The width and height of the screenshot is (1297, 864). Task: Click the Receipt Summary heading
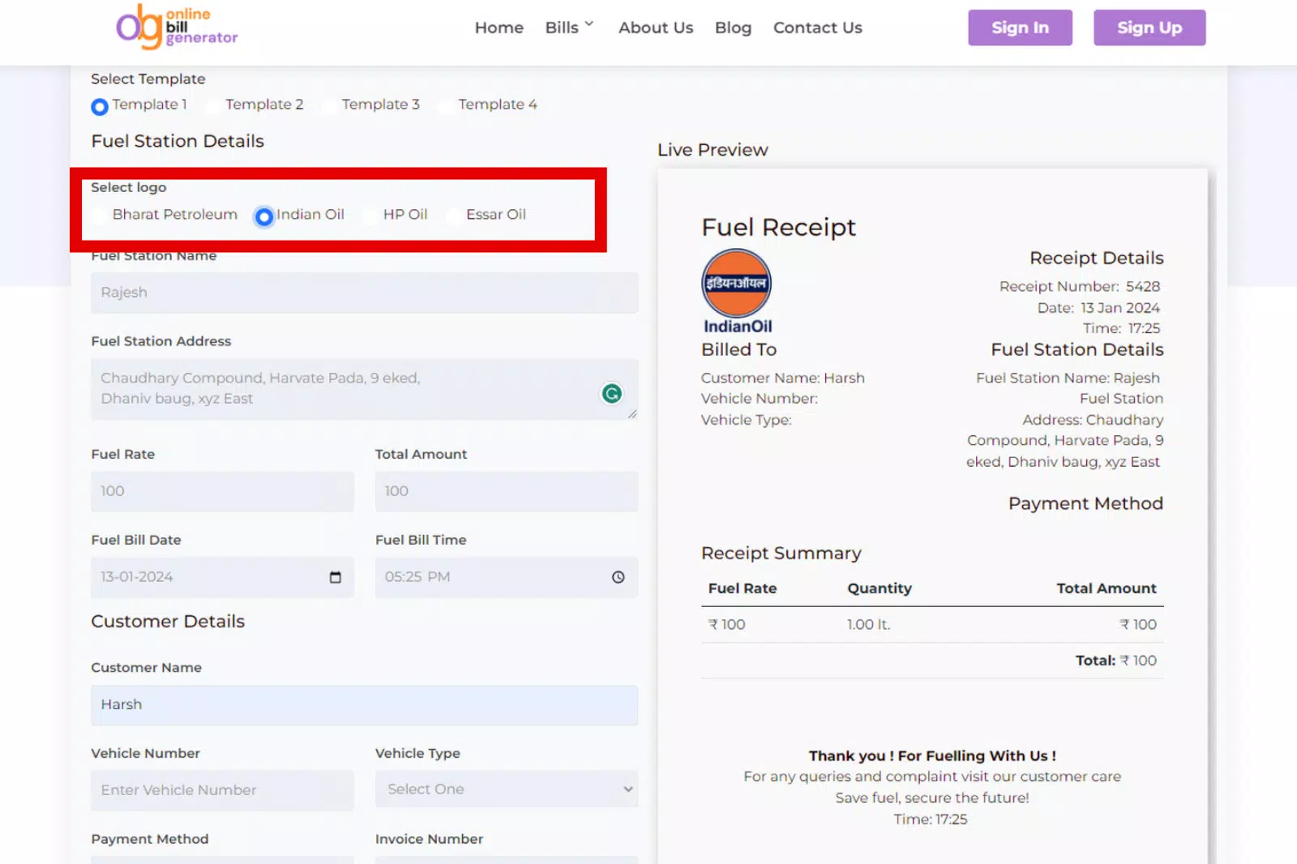click(x=781, y=554)
